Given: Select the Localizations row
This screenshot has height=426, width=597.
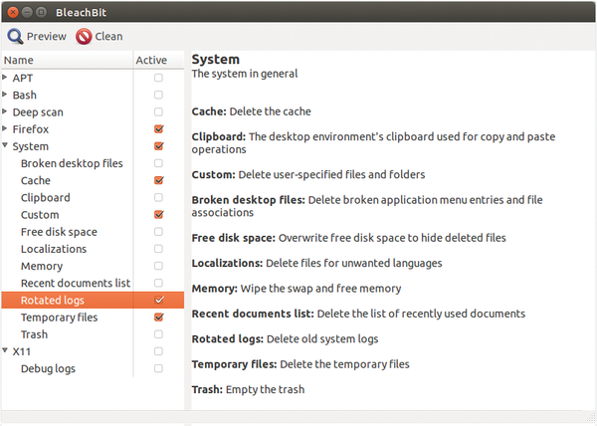Looking at the screenshot, I should pyautogui.click(x=93, y=249).
